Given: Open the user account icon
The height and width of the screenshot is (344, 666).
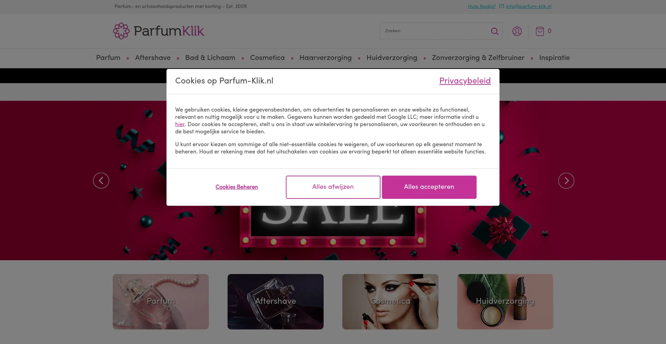Looking at the screenshot, I should pyautogui.click(x=517, y=31).
